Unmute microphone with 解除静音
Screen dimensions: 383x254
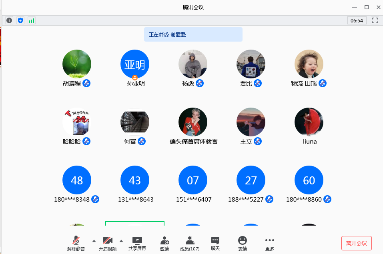click(76, 243)
